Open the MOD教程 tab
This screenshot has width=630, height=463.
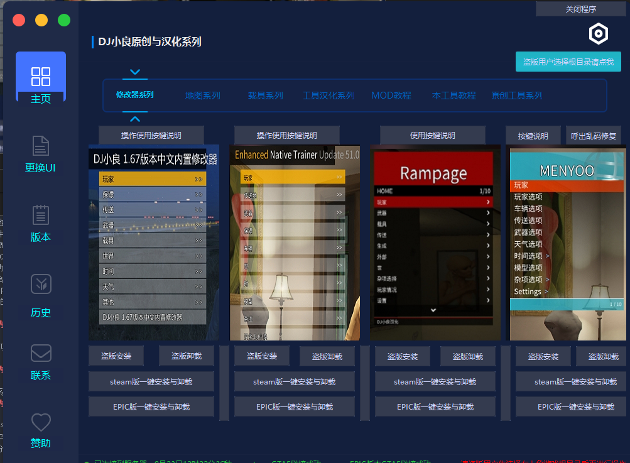[x=391, y=95]
